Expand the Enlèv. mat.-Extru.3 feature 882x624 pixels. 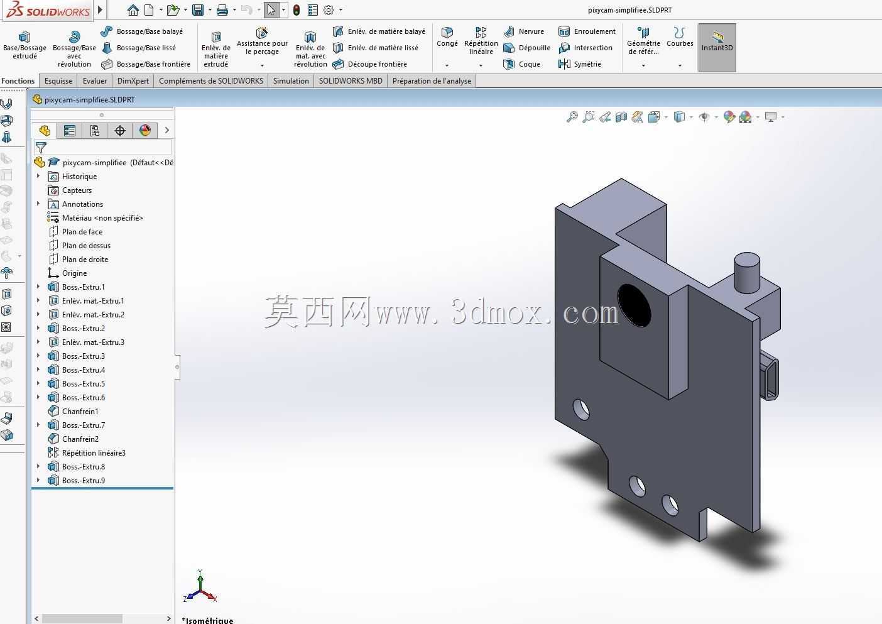[x=38, y=342]
